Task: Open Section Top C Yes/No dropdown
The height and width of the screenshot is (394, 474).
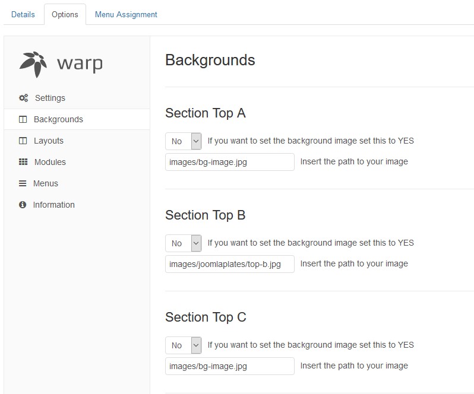Action: click(184, 345)
